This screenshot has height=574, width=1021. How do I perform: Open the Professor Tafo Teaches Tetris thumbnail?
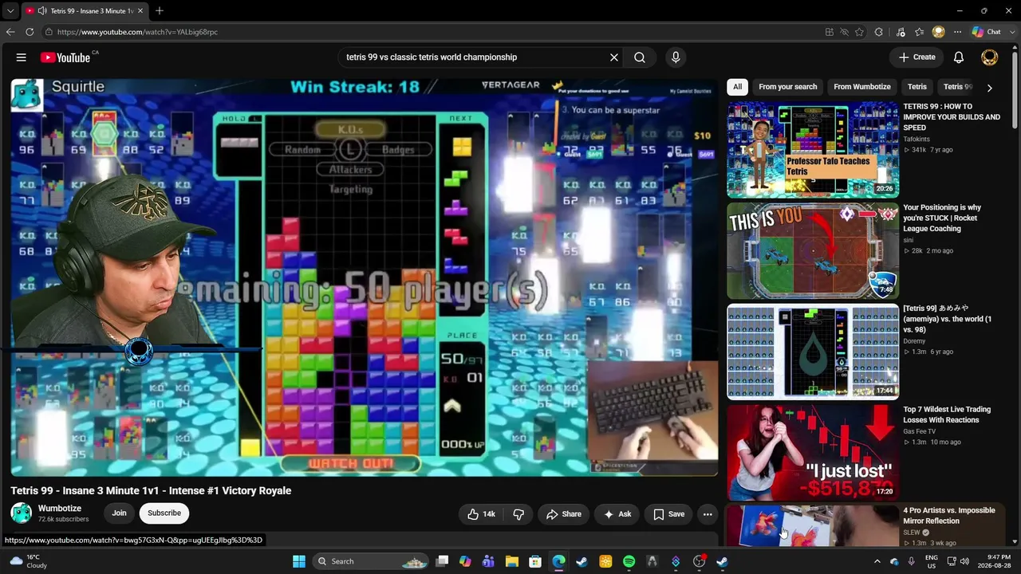click(813, 150)
